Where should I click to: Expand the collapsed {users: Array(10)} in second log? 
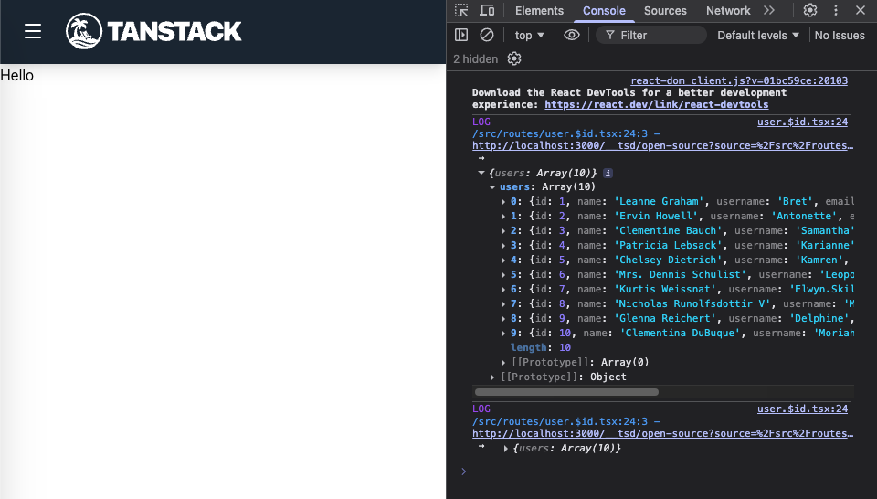click(x=505, y=449)
